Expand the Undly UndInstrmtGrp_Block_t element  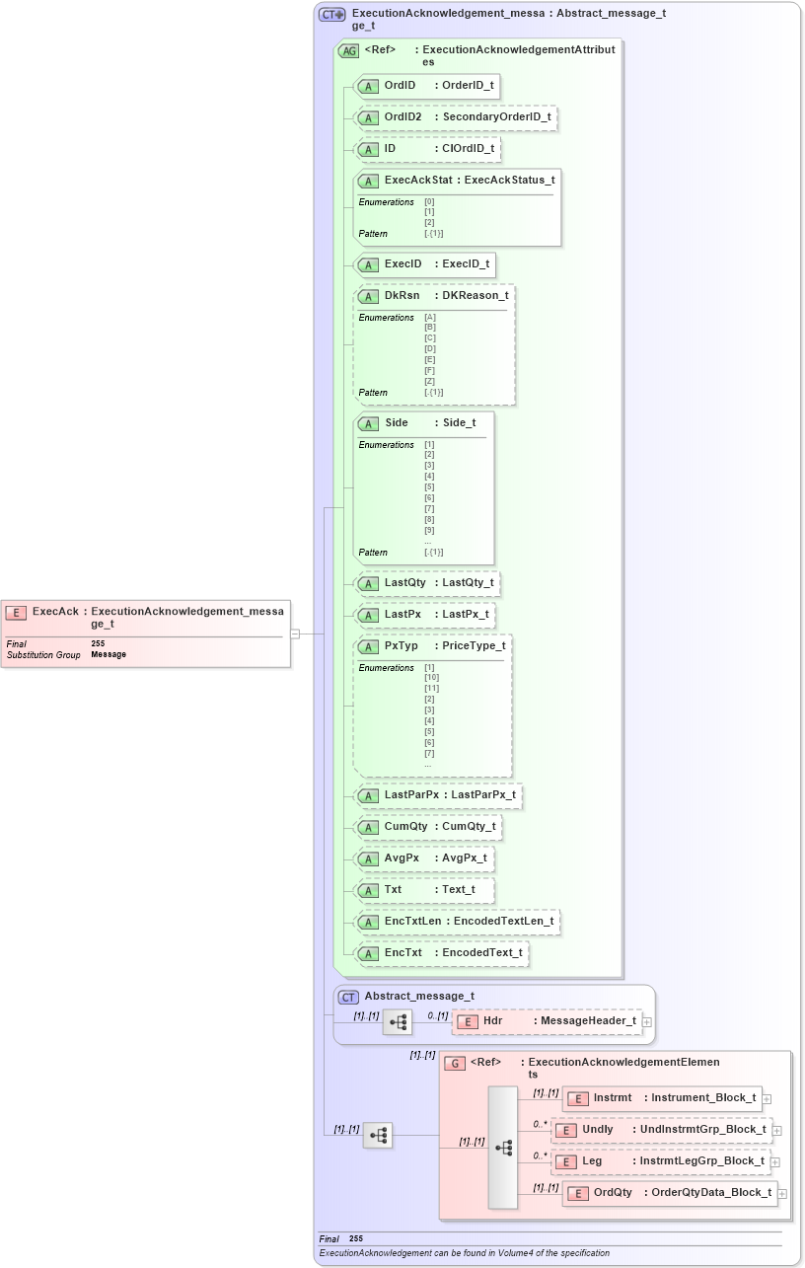tap(776, 1129)
